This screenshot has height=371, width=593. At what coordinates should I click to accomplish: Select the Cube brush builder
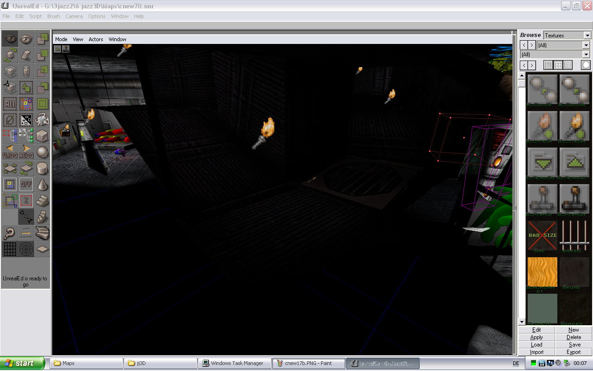click(x=42, y=136)
